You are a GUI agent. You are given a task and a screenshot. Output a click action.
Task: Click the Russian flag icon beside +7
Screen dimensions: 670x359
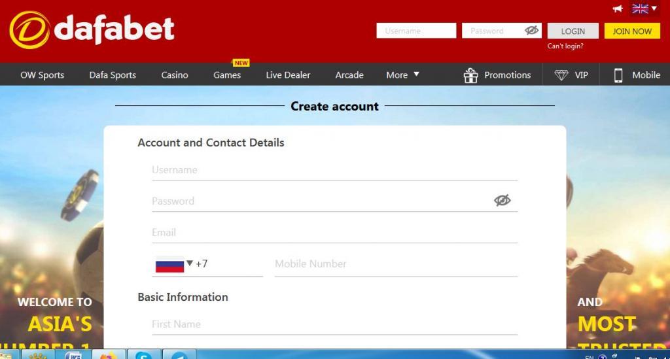(x=169, y=264)
